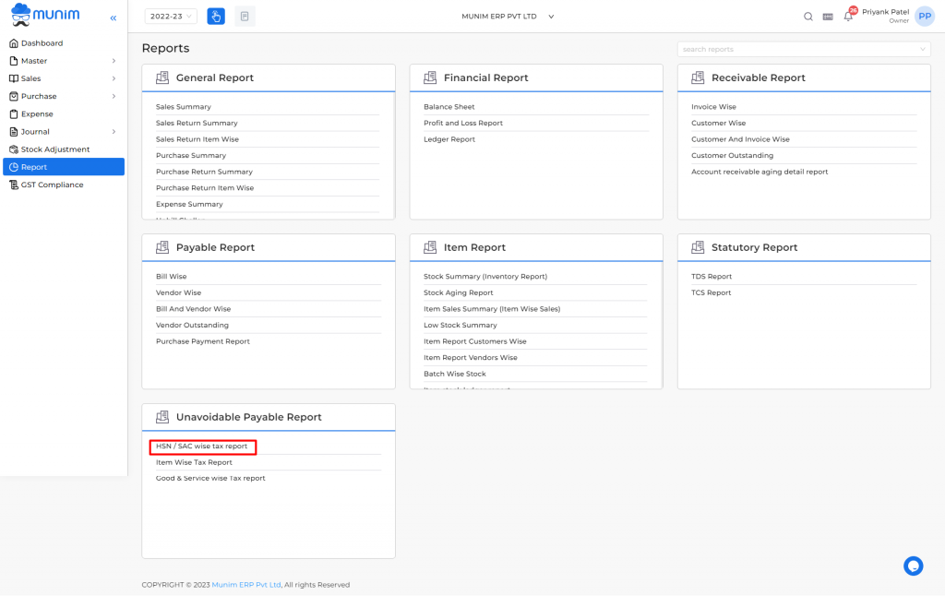Click the PP user avatar
This screenshot has width=945, height=596.
point(925,17)
